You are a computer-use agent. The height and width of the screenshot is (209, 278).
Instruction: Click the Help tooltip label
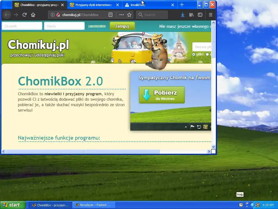(240, 194)
